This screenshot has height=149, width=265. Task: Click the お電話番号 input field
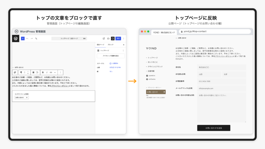[222, 81]
